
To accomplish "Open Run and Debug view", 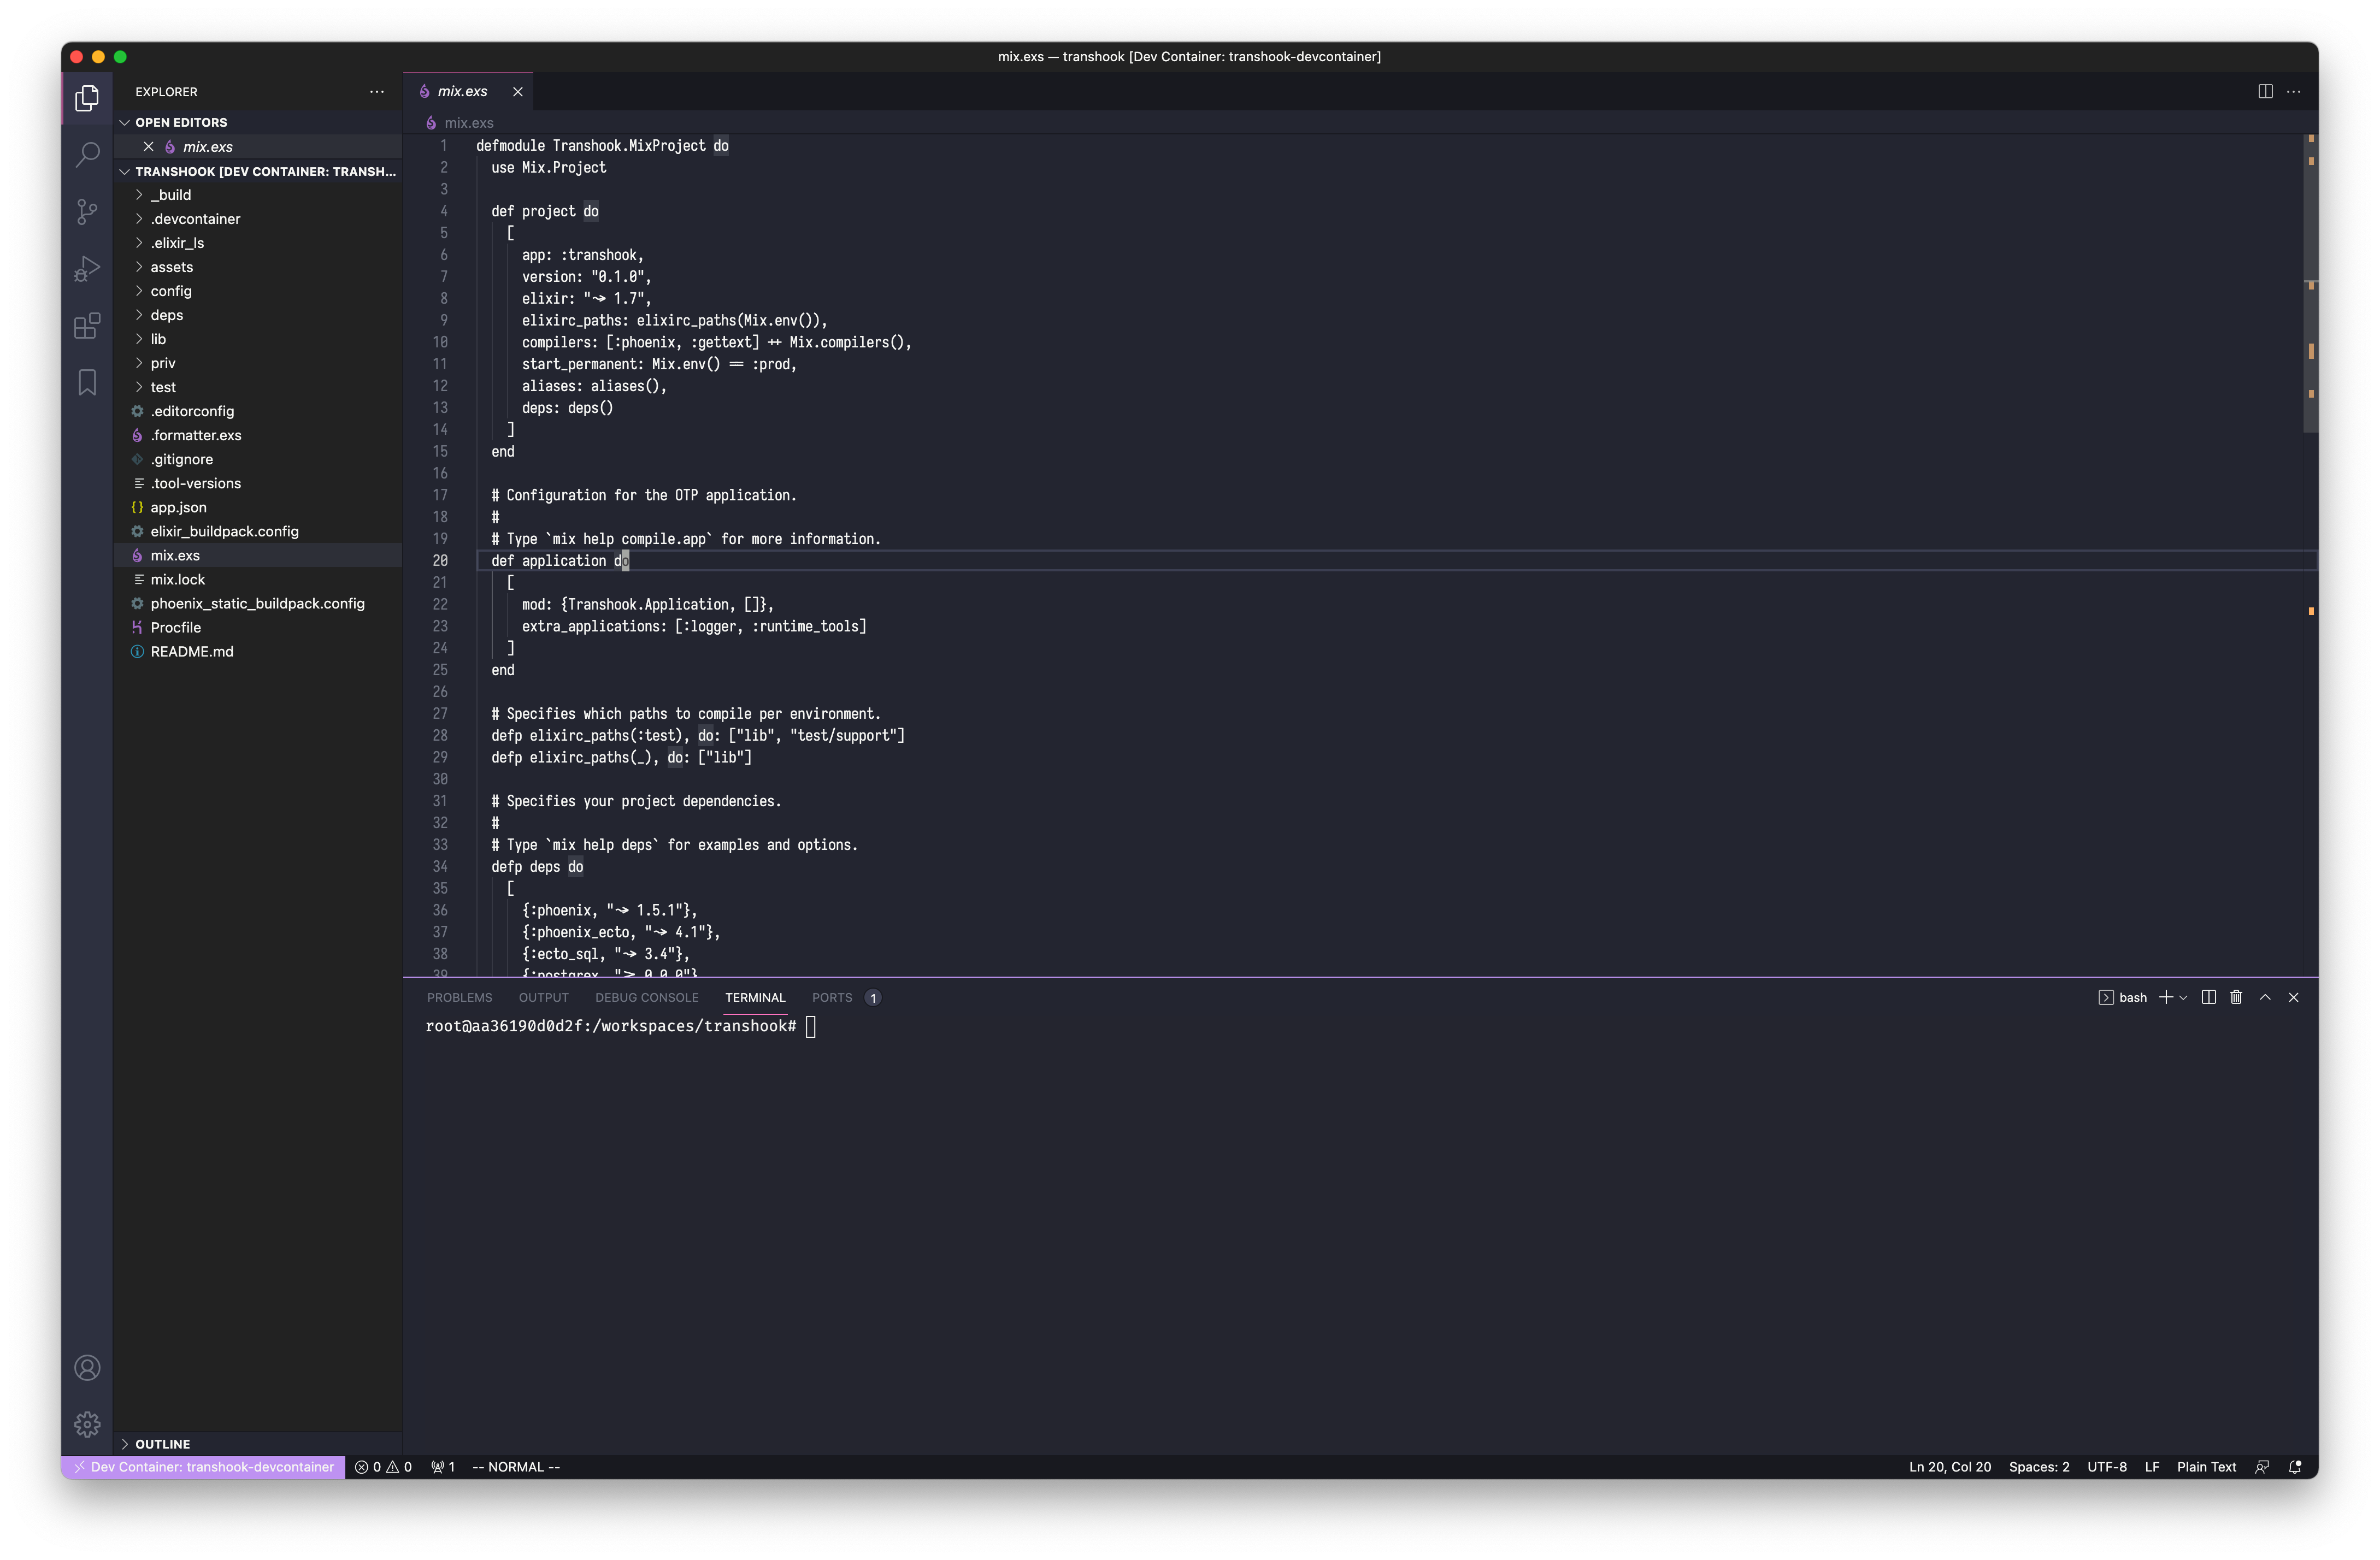I will pos(87,269).
